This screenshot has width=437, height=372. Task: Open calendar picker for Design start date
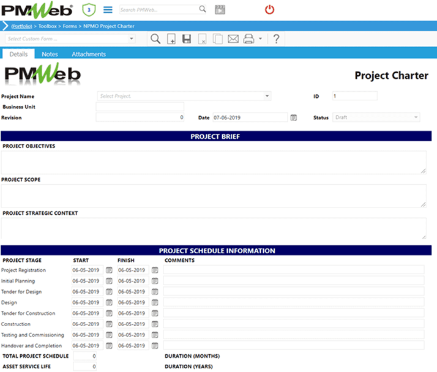109,302
